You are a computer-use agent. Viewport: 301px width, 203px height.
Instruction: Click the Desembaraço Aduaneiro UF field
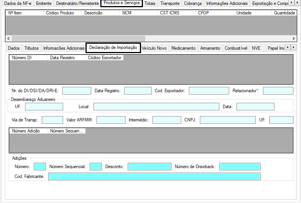tap(44, 107)
